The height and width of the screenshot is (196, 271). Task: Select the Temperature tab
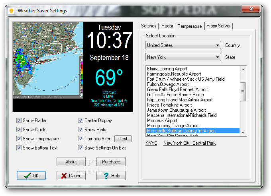(x=190, y=26)
